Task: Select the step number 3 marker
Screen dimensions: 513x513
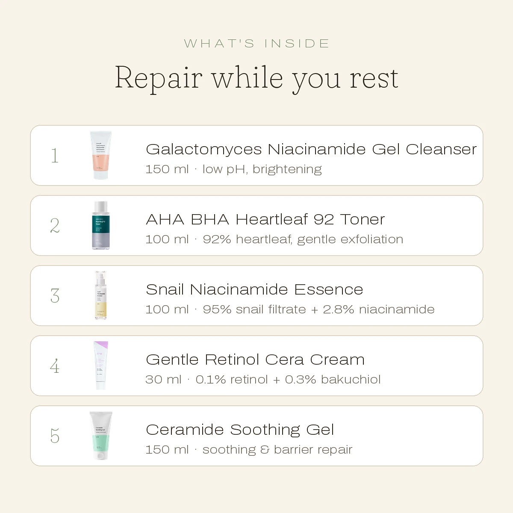Action: 55,296
